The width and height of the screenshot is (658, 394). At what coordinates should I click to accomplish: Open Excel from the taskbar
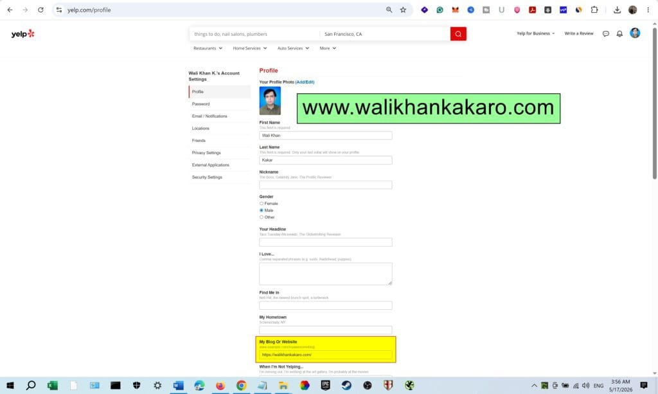(53, 385)
